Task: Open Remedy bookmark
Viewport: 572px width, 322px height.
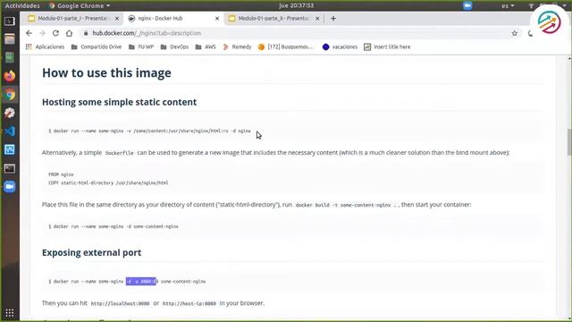Action: (237, 47)
